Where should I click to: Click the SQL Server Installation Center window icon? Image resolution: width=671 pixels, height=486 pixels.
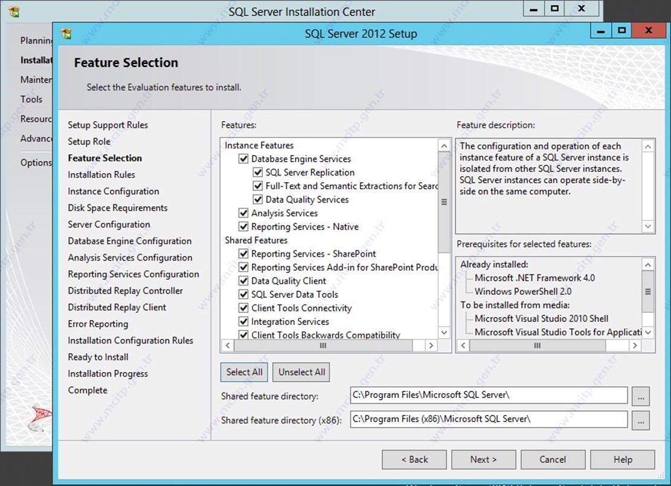click(14, 11)
